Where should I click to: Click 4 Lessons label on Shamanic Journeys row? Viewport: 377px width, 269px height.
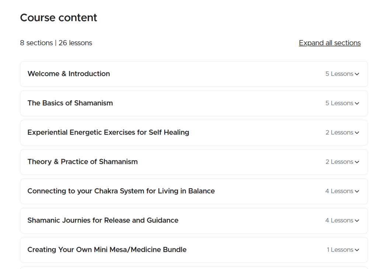(x=339, y=220)
